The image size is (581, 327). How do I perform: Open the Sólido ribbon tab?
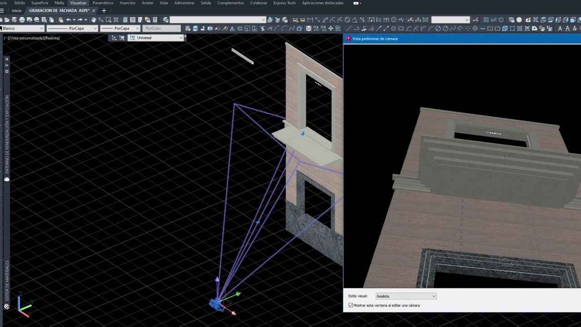(20, 3)
